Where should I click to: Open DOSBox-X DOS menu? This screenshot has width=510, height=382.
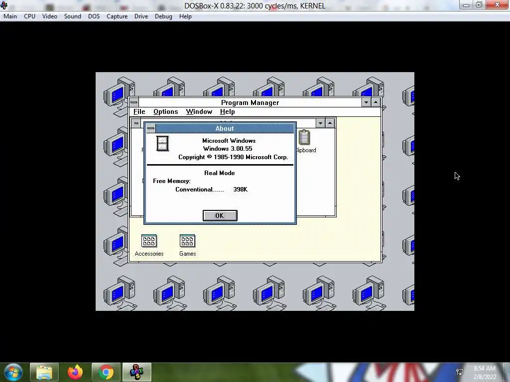(94, 16)
